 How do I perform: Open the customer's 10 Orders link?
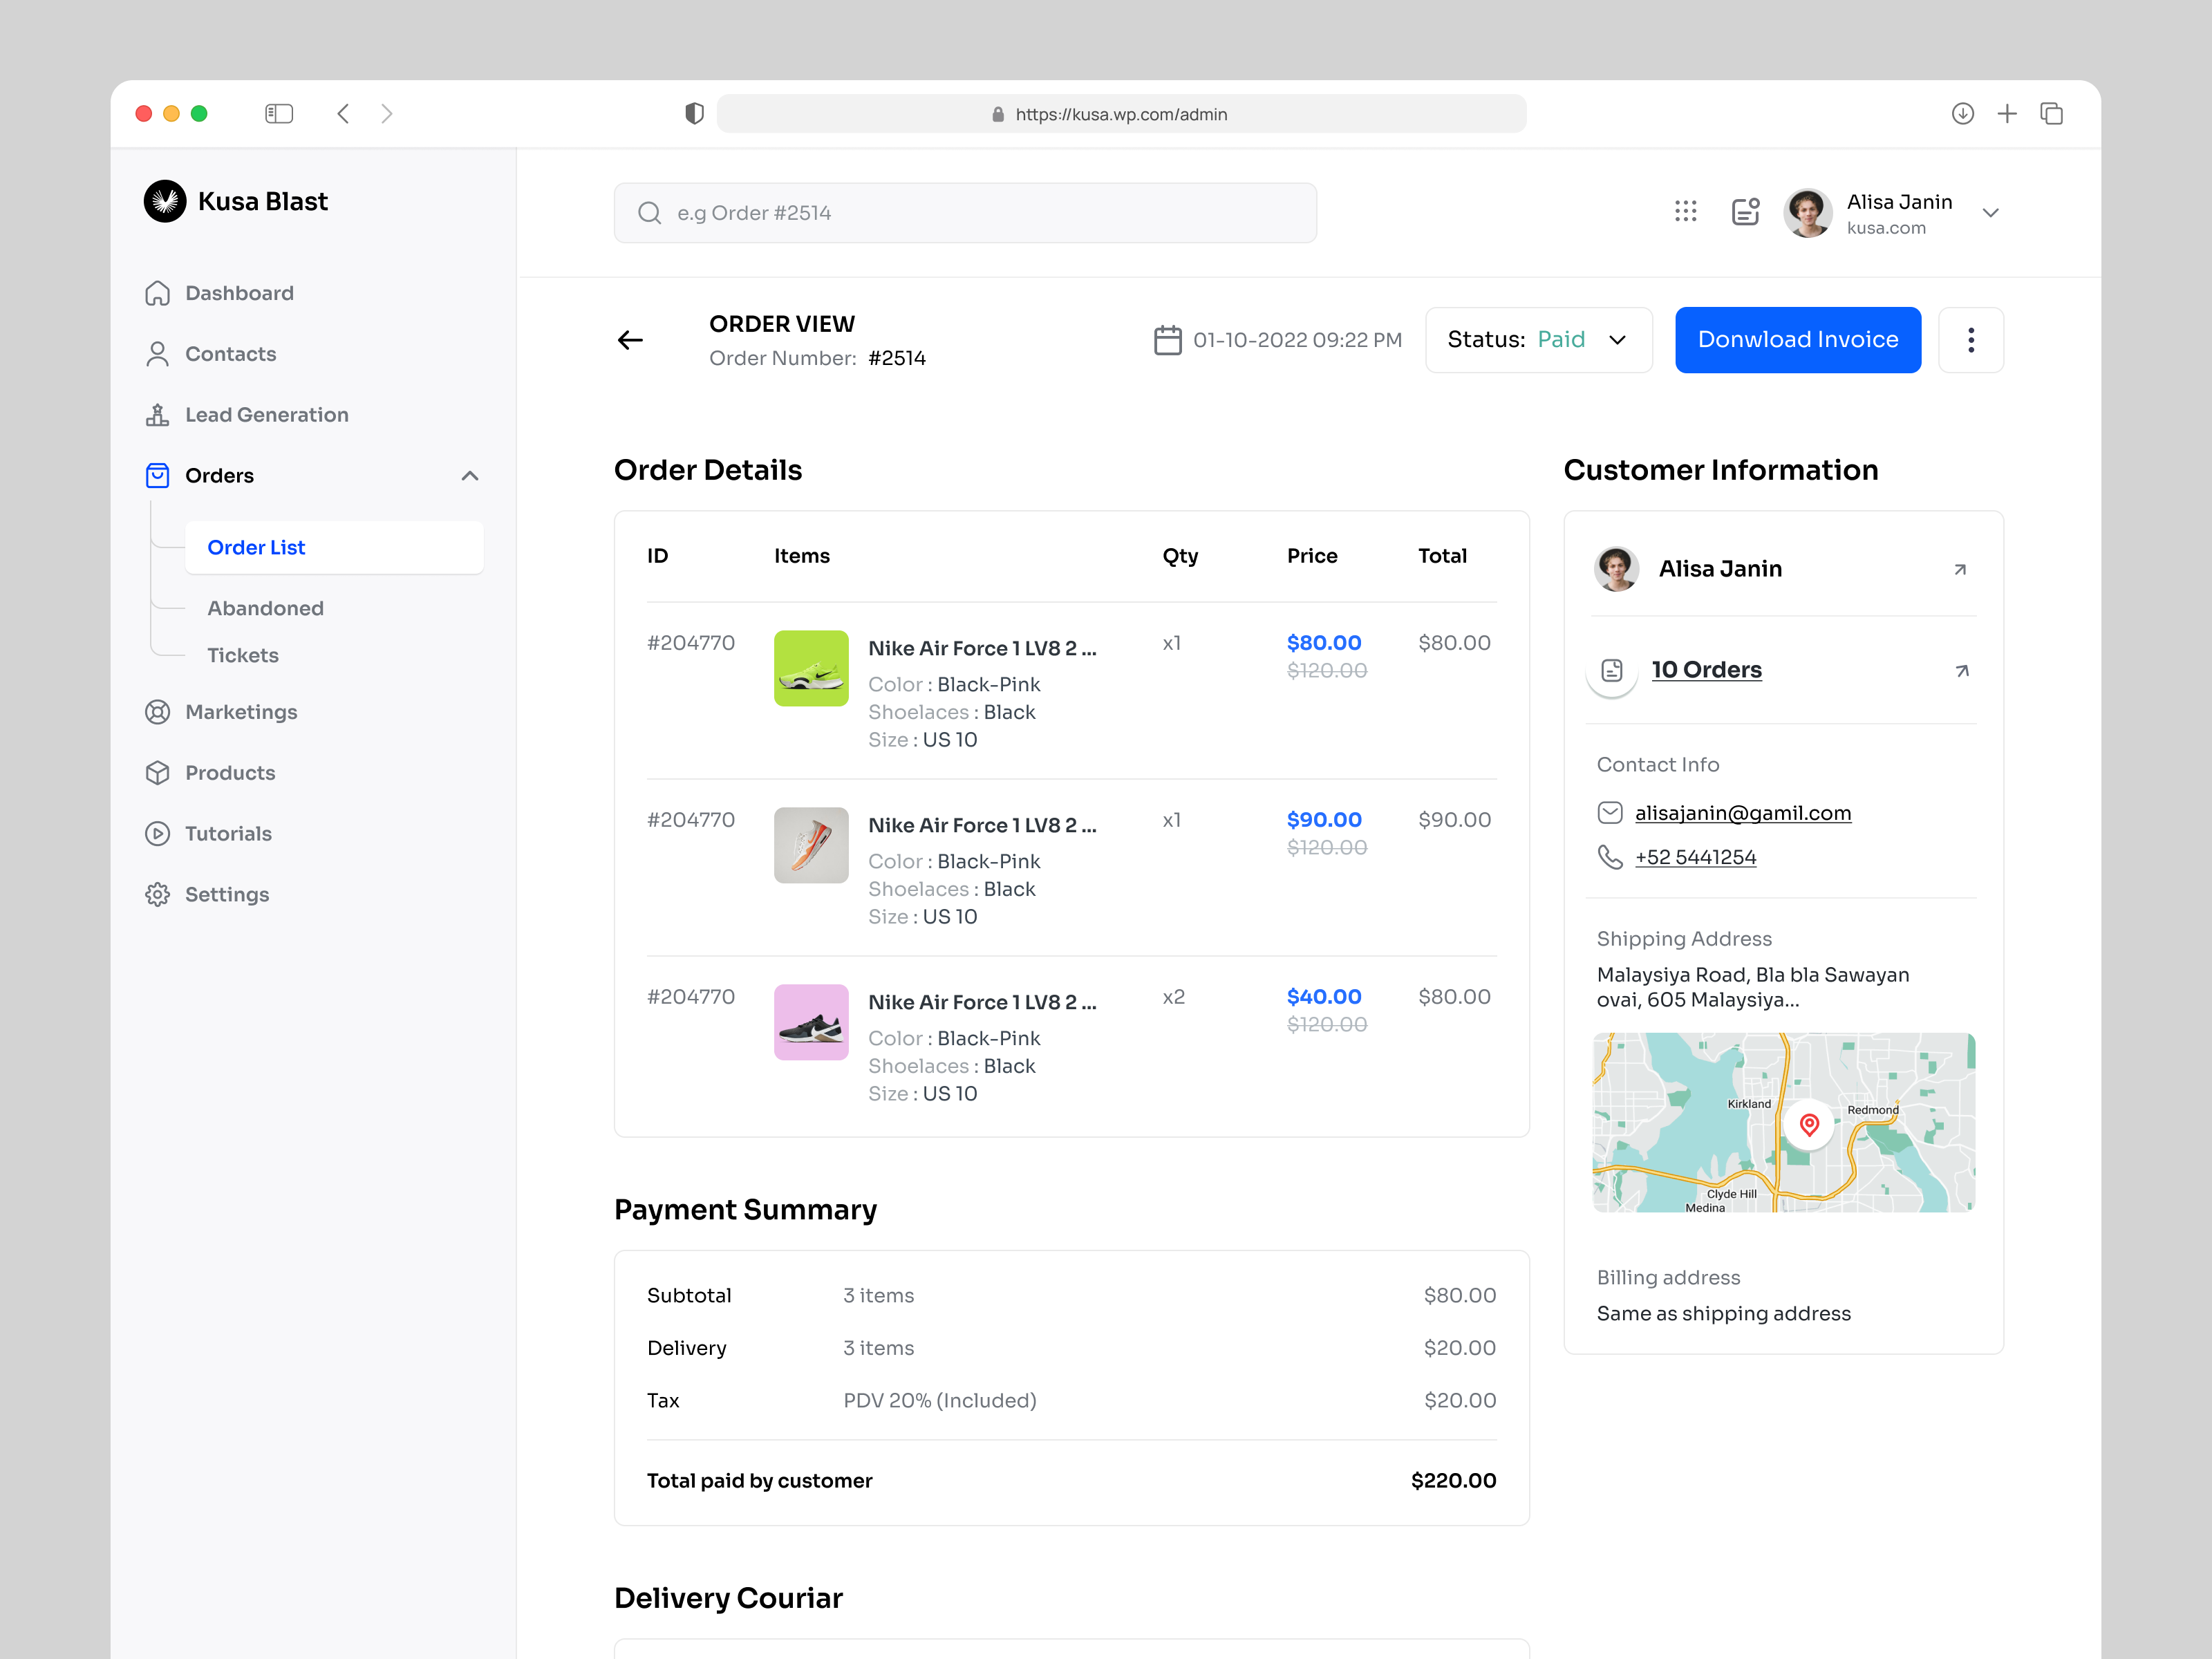point(1707,669)
